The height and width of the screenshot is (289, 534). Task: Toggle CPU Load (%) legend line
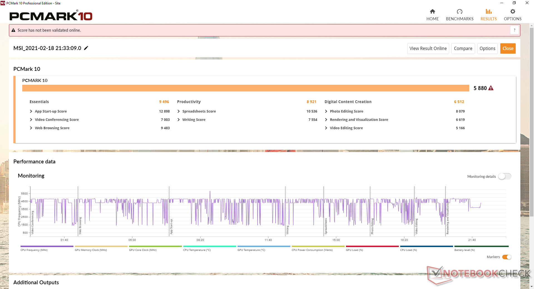click(427, 246)
